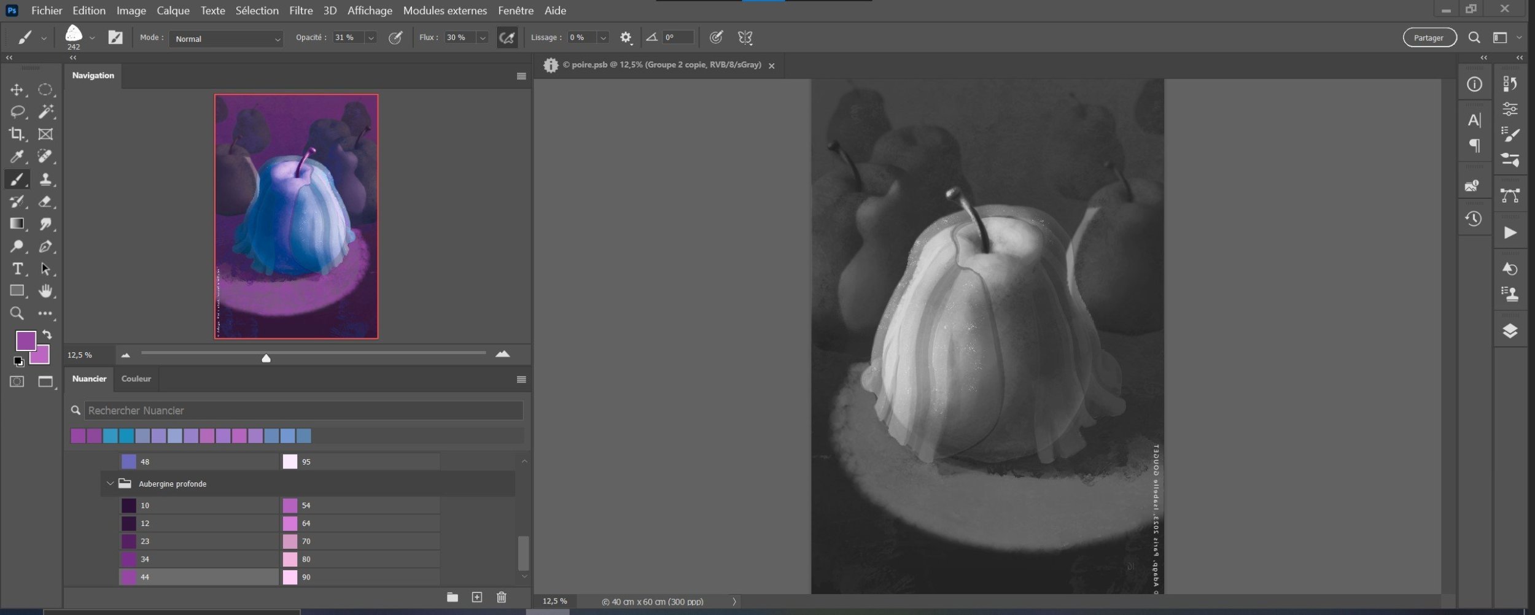Activate the Eyedropper tool
This screenshot has width=1535, height=615.
pyautogui.click(x=17, y=157)
